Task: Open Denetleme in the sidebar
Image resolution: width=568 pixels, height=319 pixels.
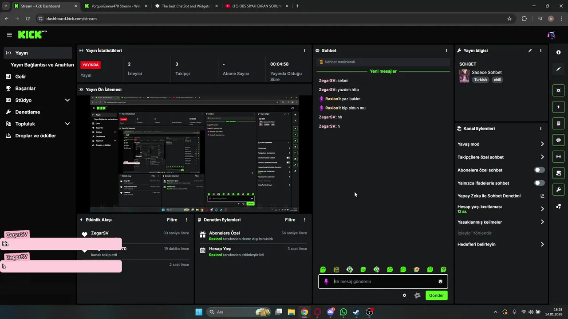Action: pyautogui.click(x=38, y=112)
